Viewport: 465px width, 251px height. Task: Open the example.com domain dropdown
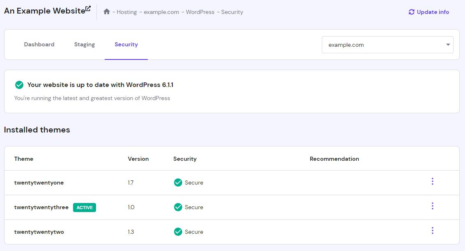[x=387, y=44]
